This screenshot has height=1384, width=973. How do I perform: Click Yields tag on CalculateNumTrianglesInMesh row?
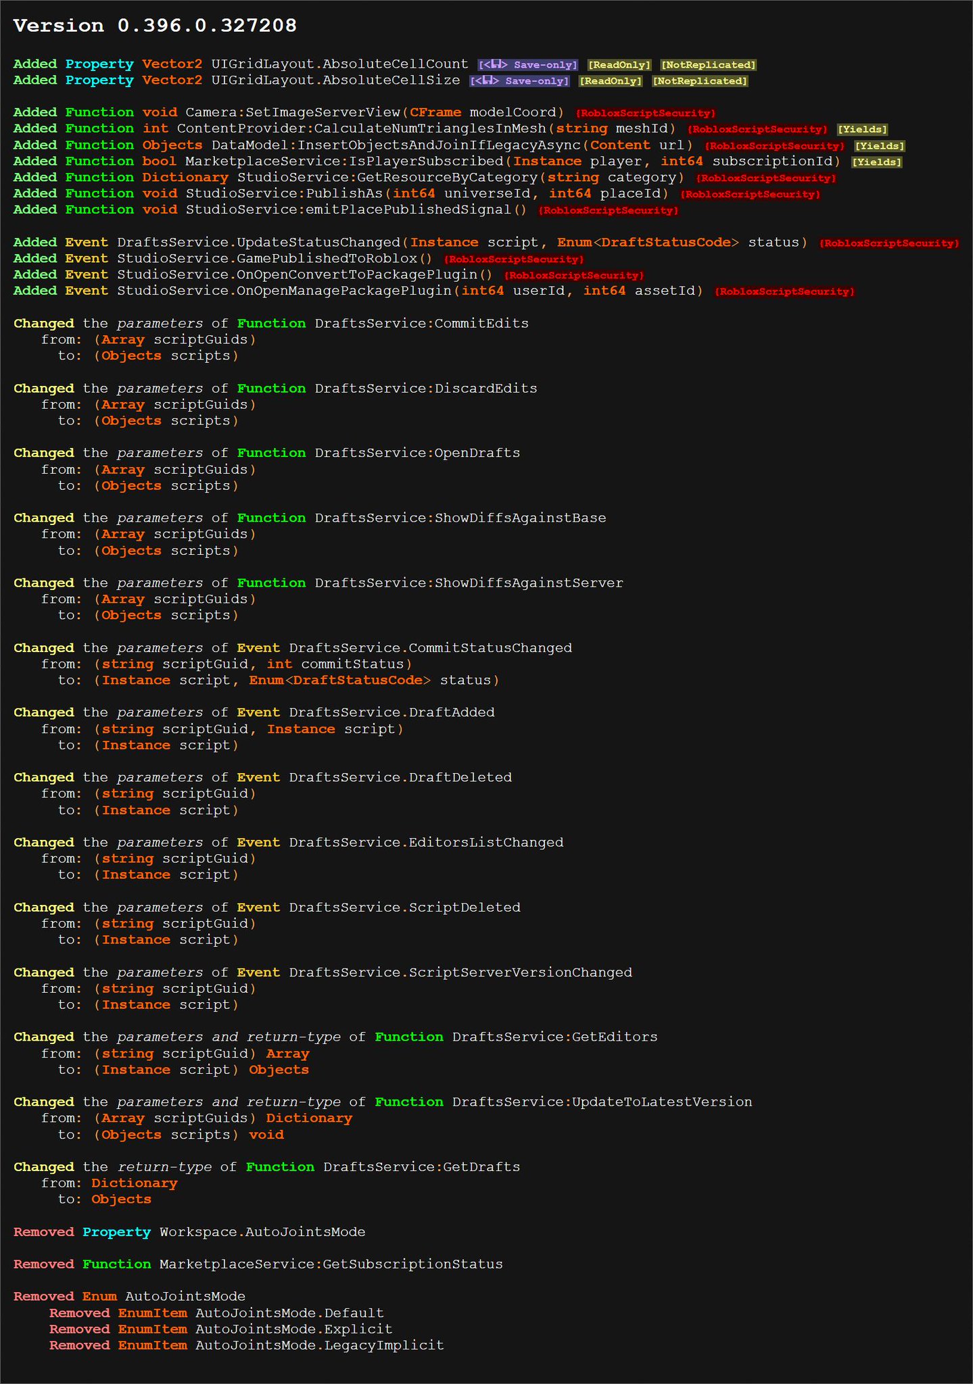click(x=862, y=130)
